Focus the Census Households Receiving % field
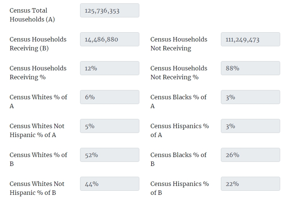 (x=109, y=68)
